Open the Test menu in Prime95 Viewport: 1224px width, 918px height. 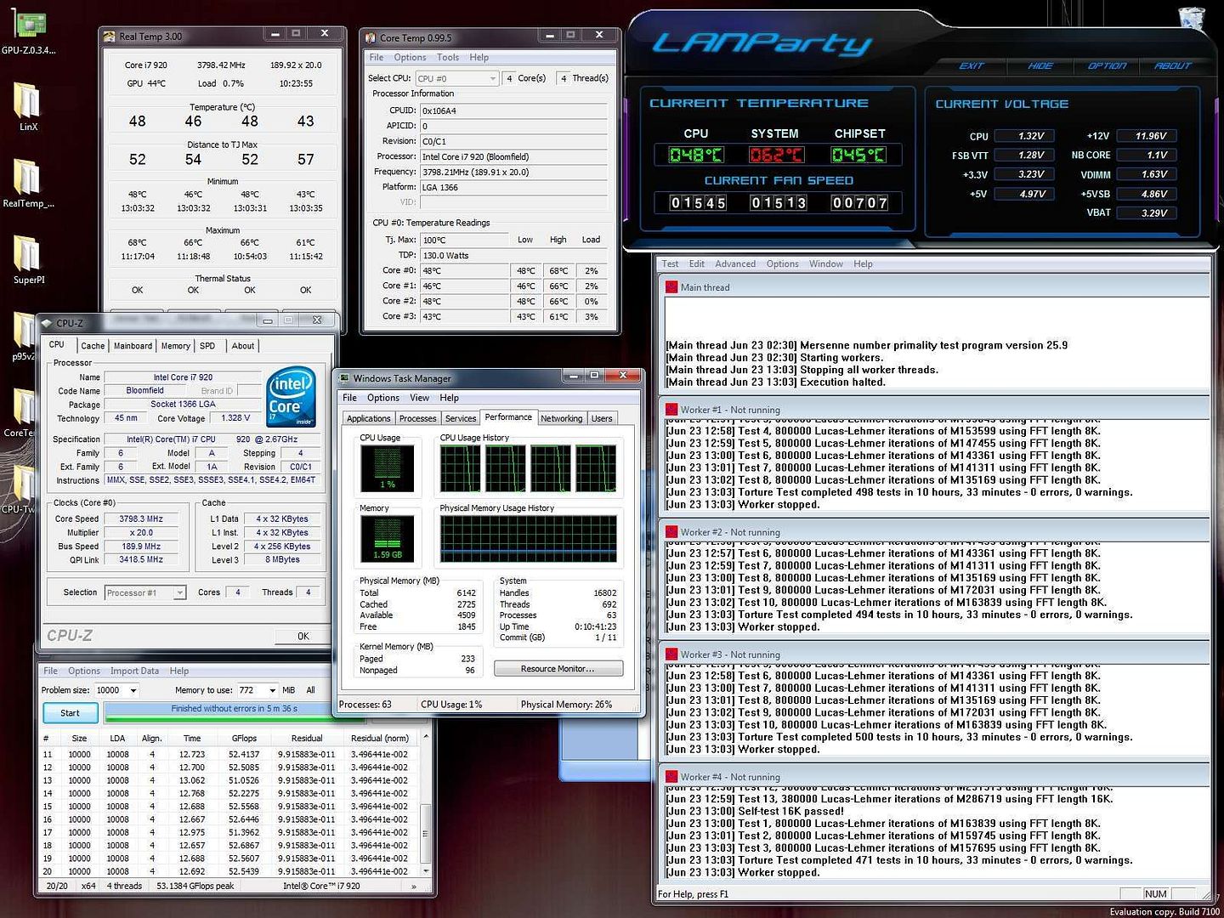click(670, 263)
